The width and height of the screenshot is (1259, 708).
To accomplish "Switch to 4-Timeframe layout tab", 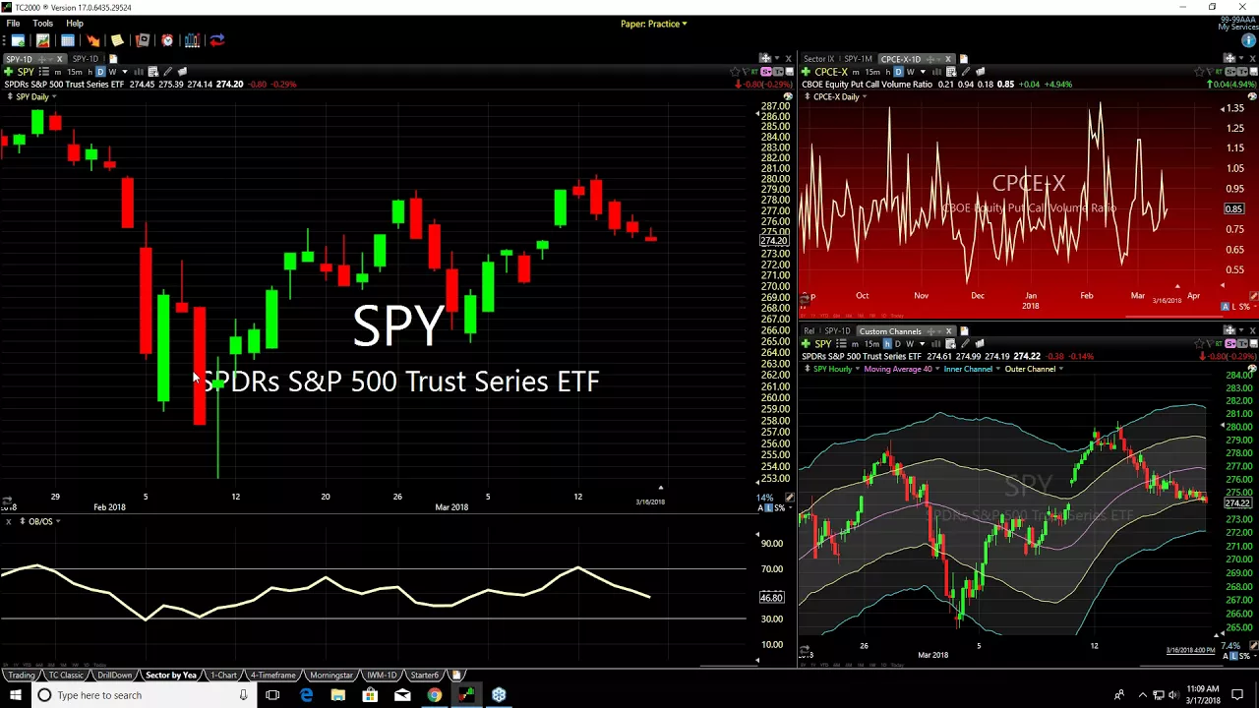I will coord(272,676).
